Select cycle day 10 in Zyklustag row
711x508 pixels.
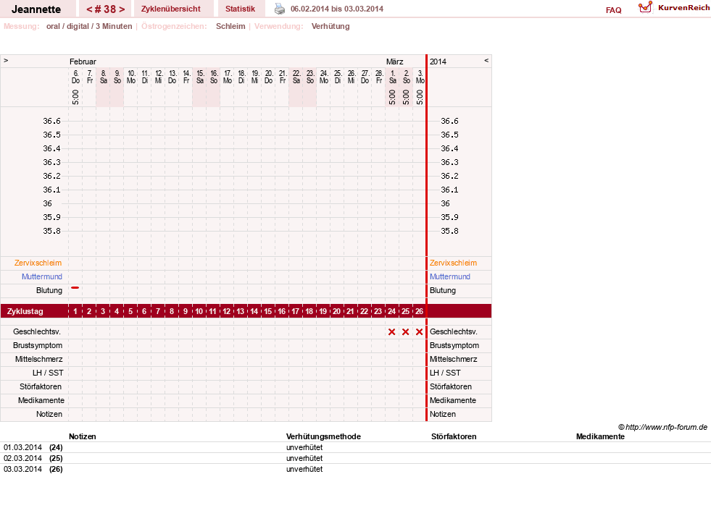(x=199, y=311)
